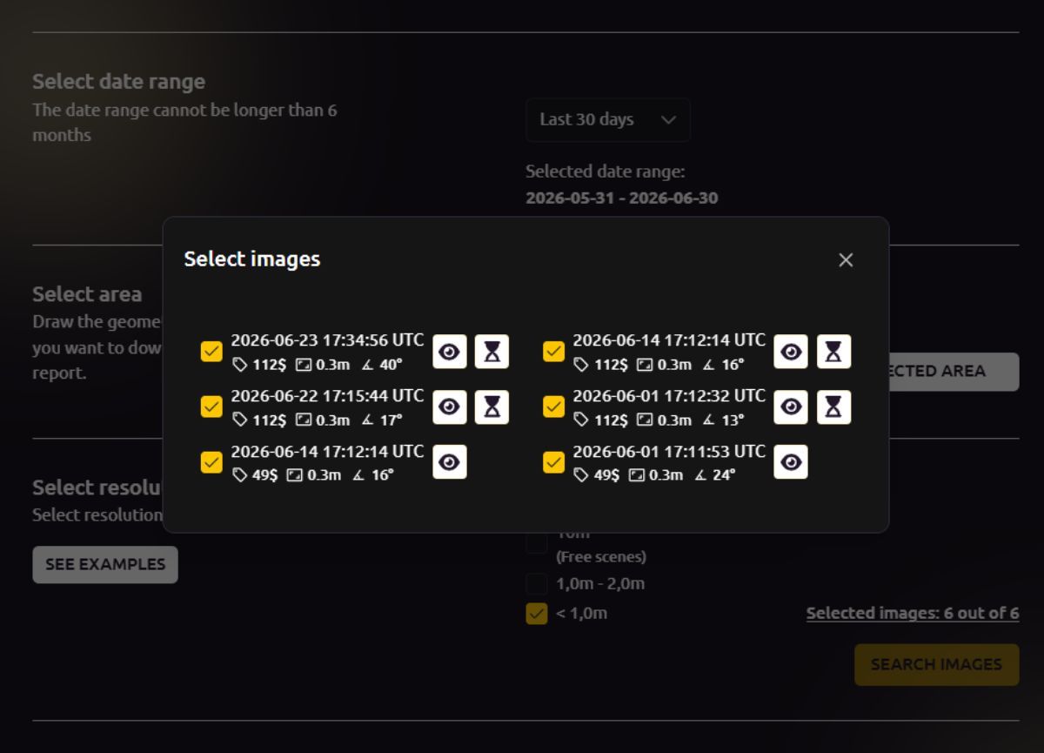Preview the 49$ 2026-06-14 image with eye icon
The height and width of the screenshot is (753, 1044).
(450, 462)
